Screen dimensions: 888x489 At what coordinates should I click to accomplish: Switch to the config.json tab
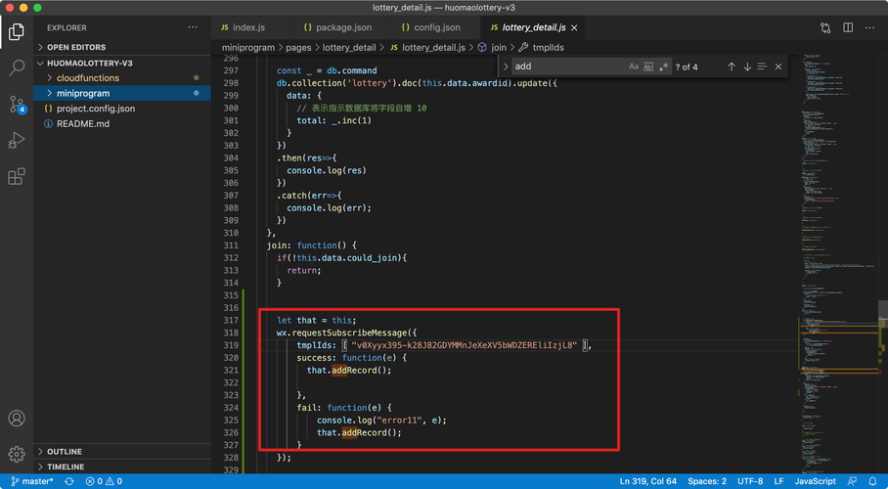coord(436,27)
